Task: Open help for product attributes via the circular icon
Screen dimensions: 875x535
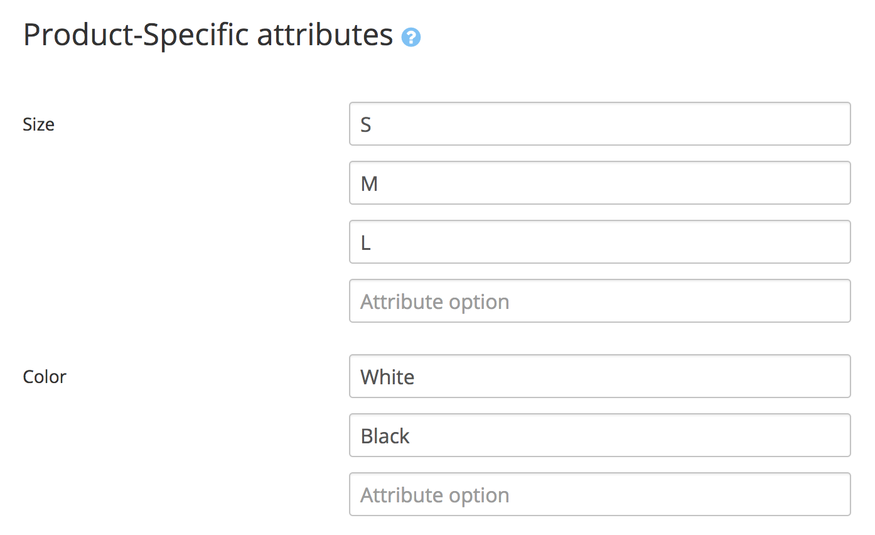Action: 412,38
